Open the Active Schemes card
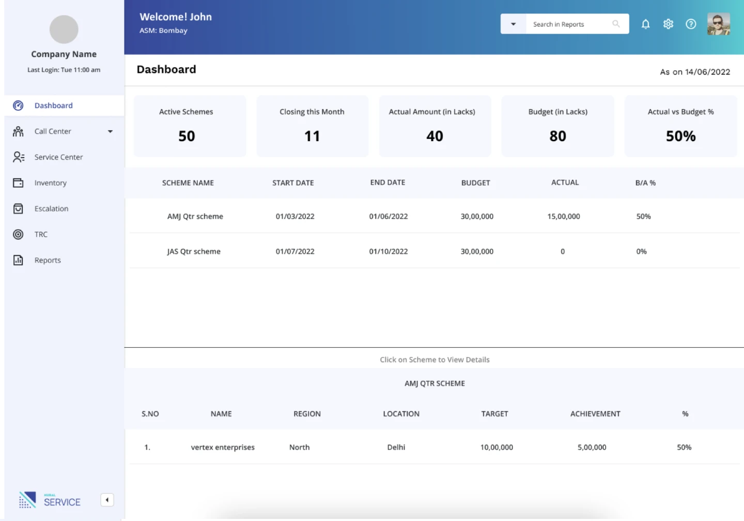 [190, 126]
